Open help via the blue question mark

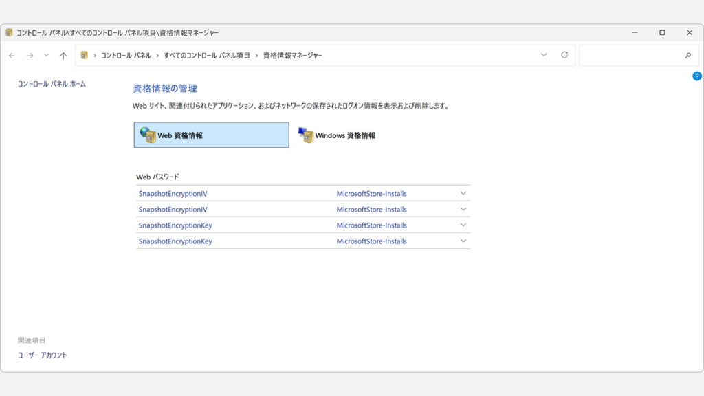click(696, 76)
